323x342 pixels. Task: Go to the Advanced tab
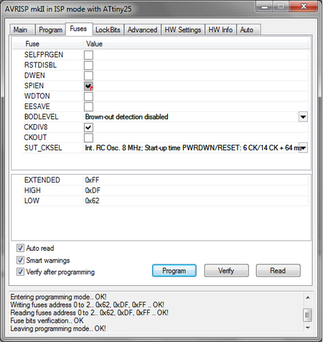142,30
